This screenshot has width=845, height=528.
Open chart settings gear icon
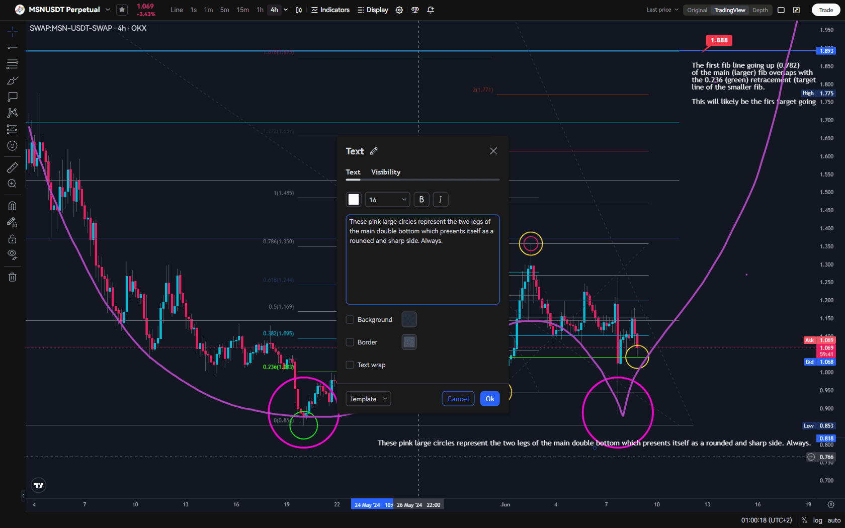[399, 10]
